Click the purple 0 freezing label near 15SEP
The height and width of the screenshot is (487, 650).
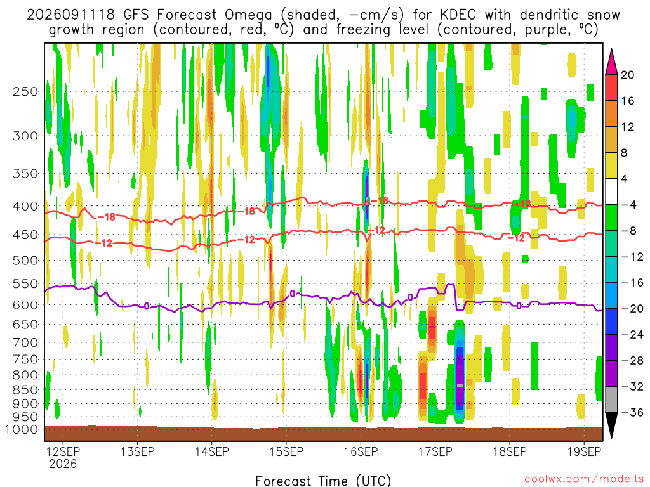pos(293,294)
